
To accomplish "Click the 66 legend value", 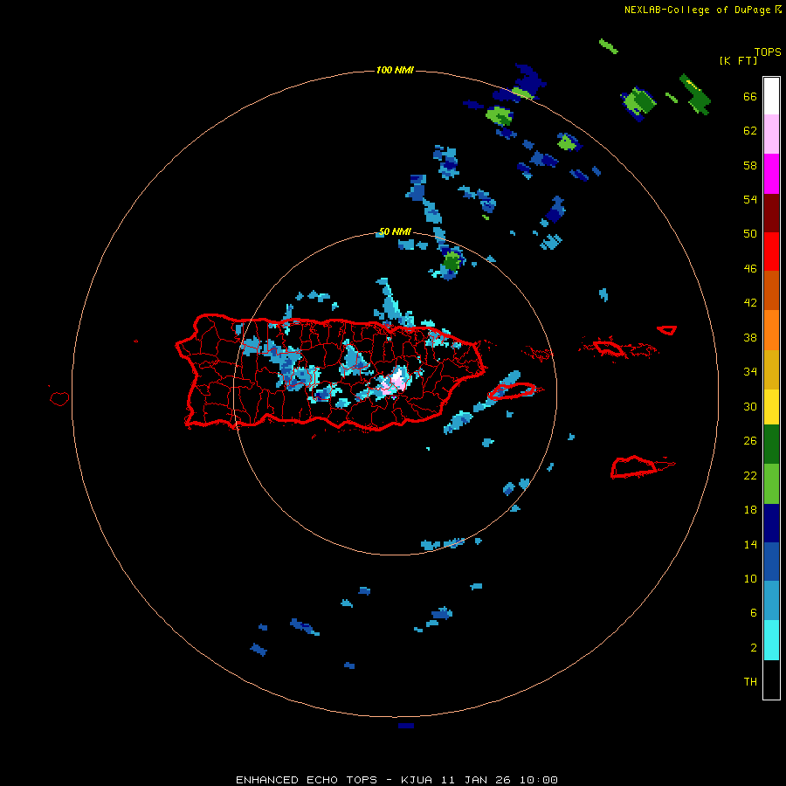I will point(750,96).
